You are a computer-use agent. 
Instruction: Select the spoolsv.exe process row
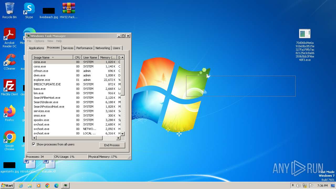click(76, 120)
